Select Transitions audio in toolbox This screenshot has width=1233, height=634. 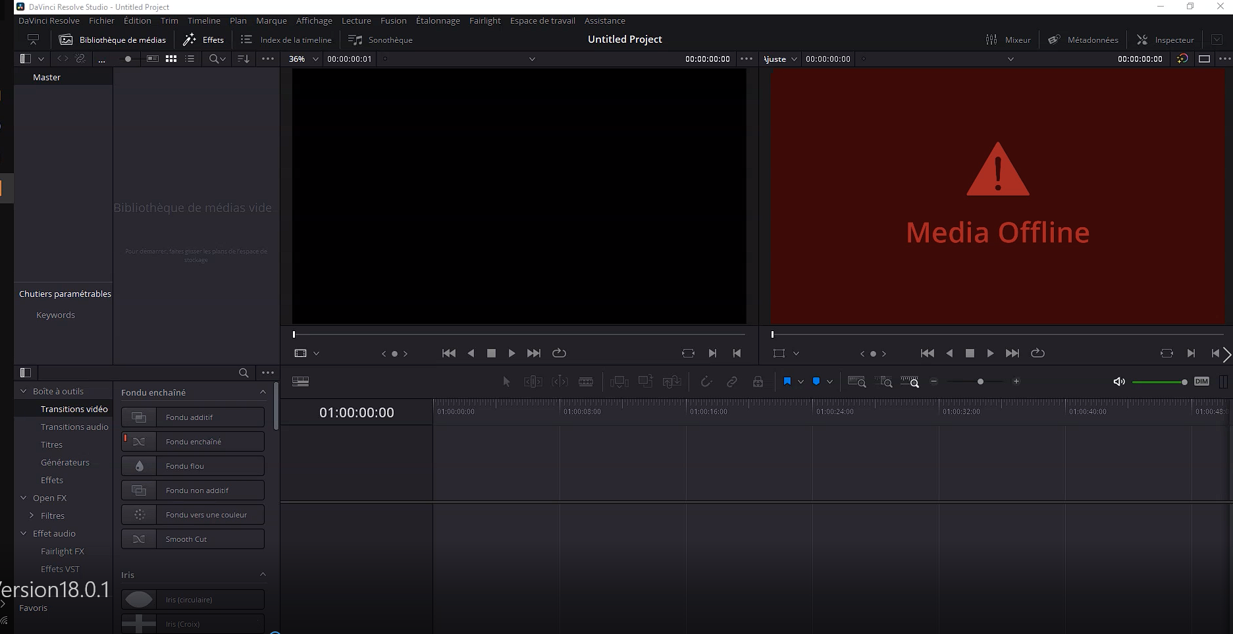74,427
